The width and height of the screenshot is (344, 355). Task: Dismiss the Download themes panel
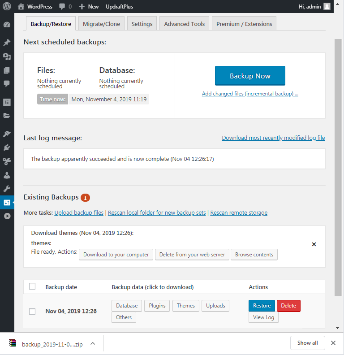click(314, 244)
